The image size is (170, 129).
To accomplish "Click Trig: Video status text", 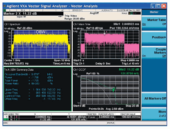I will point(71,16).
